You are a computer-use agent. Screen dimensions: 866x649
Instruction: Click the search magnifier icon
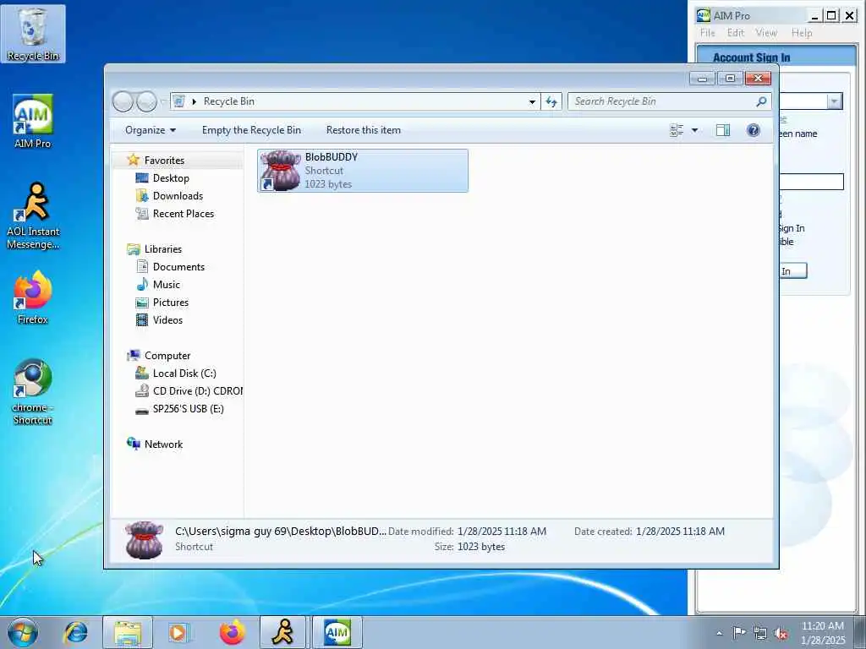[761, 101]
